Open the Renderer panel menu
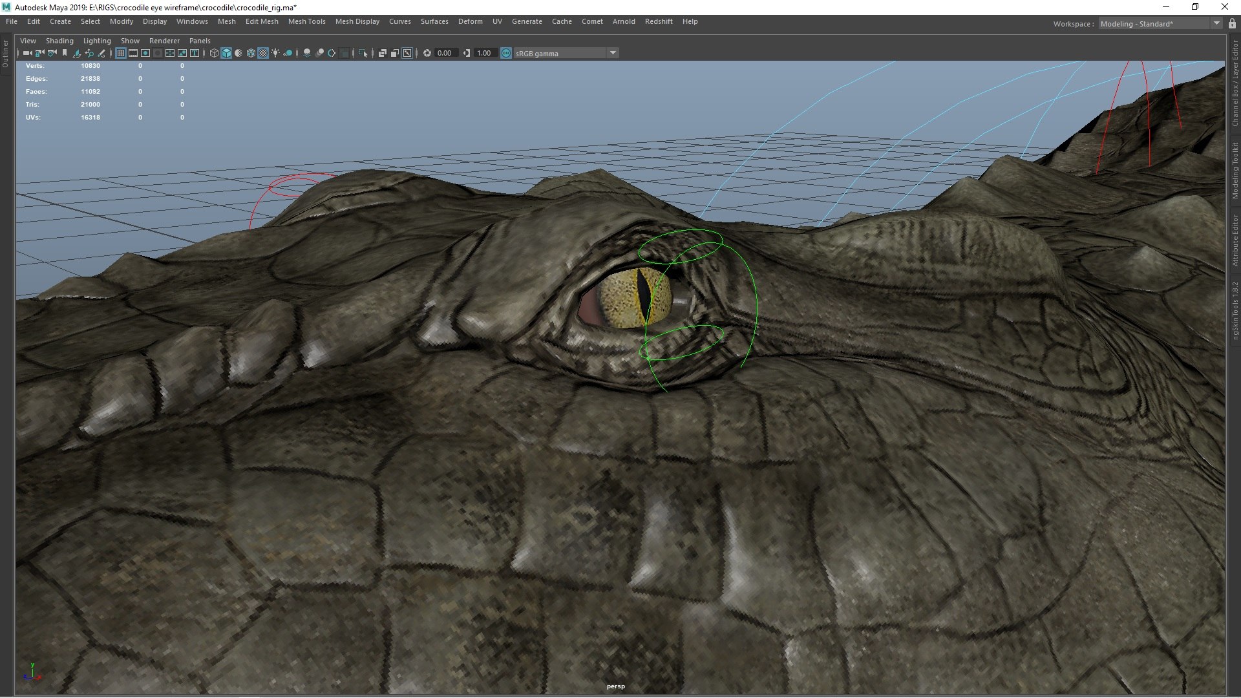Image resolution: width=1241 pixels, height=698 pixels. coord(164,41)
